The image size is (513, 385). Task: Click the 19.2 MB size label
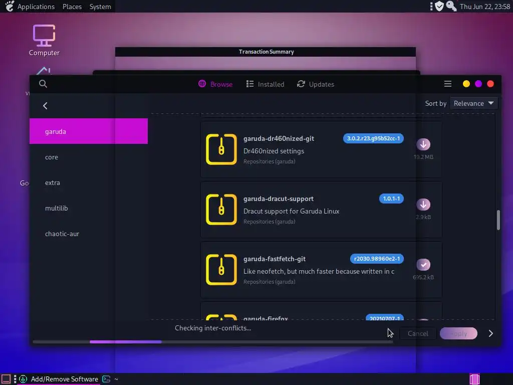pos(423,157)
